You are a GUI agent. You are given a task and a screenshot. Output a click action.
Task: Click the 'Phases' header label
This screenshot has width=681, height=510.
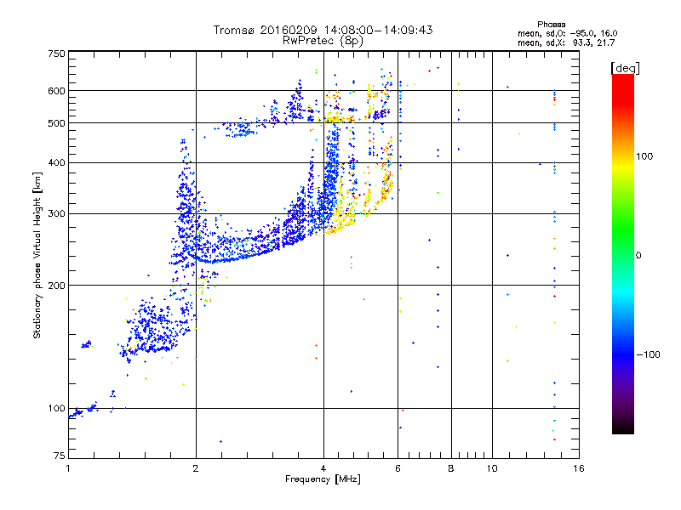(551, 25)
